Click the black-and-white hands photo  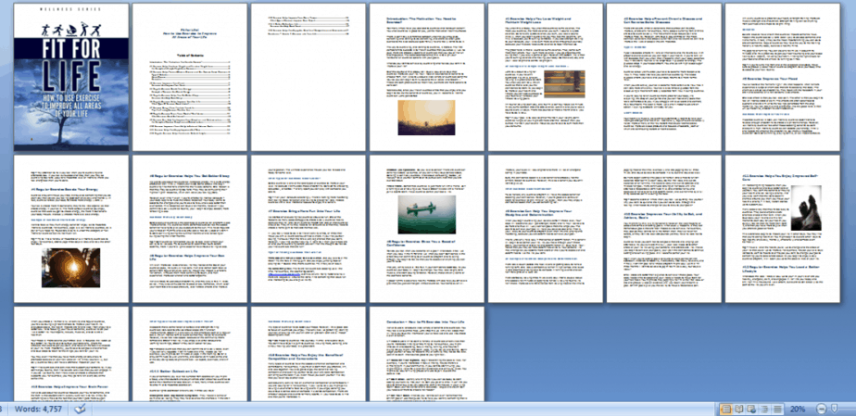pyautogui.click(x=806, y=208)
